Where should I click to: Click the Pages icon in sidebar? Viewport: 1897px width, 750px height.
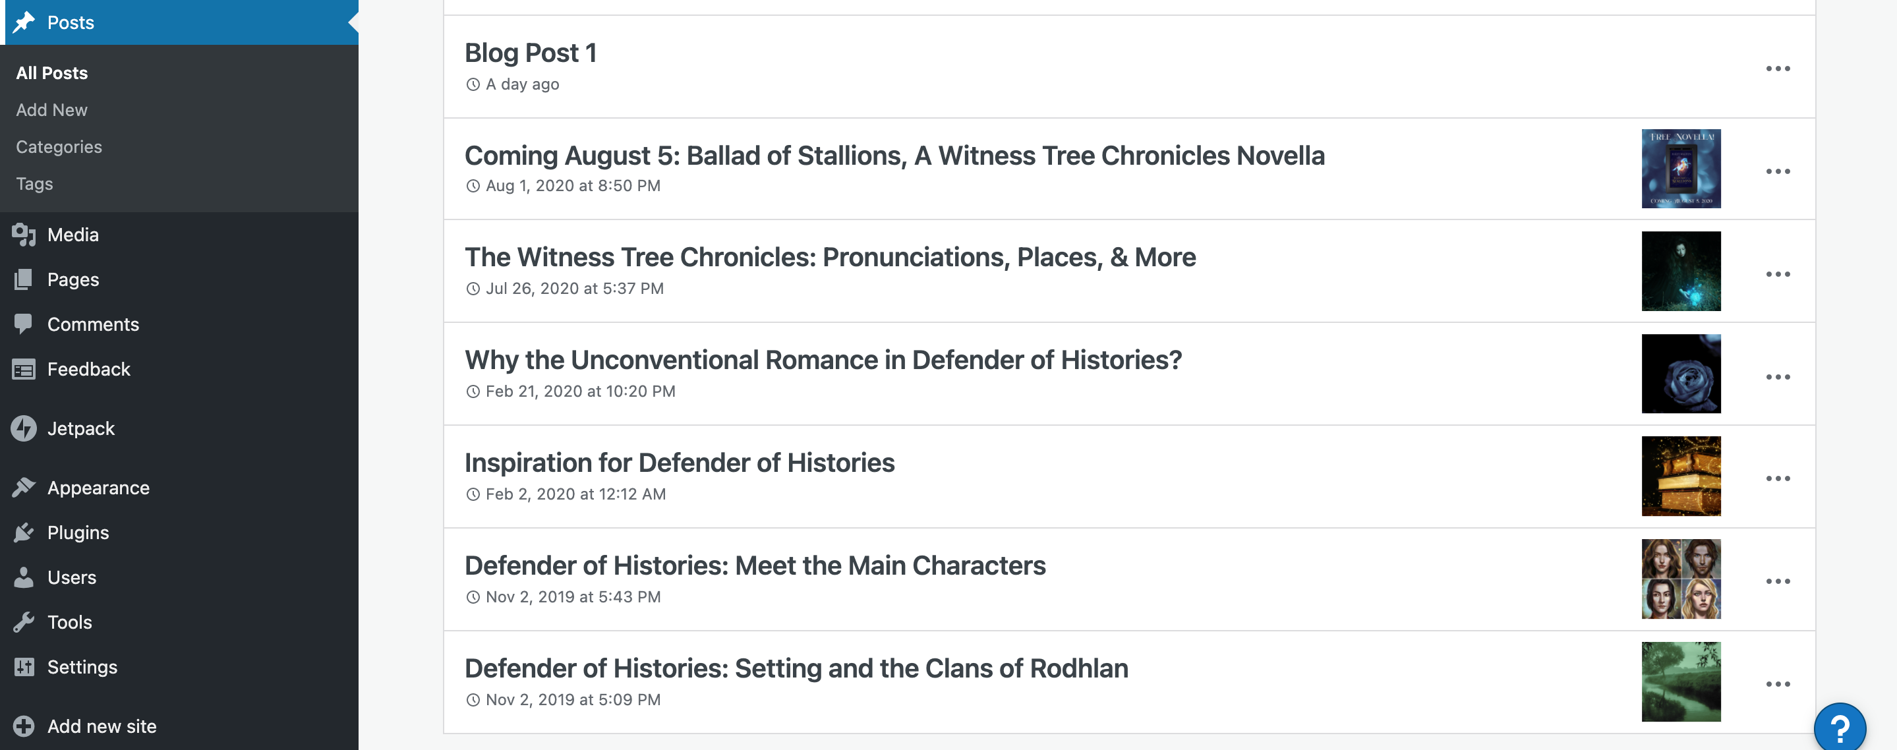(24, 279)
